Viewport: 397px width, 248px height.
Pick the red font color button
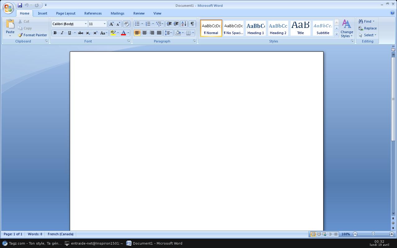coord(123,33)
